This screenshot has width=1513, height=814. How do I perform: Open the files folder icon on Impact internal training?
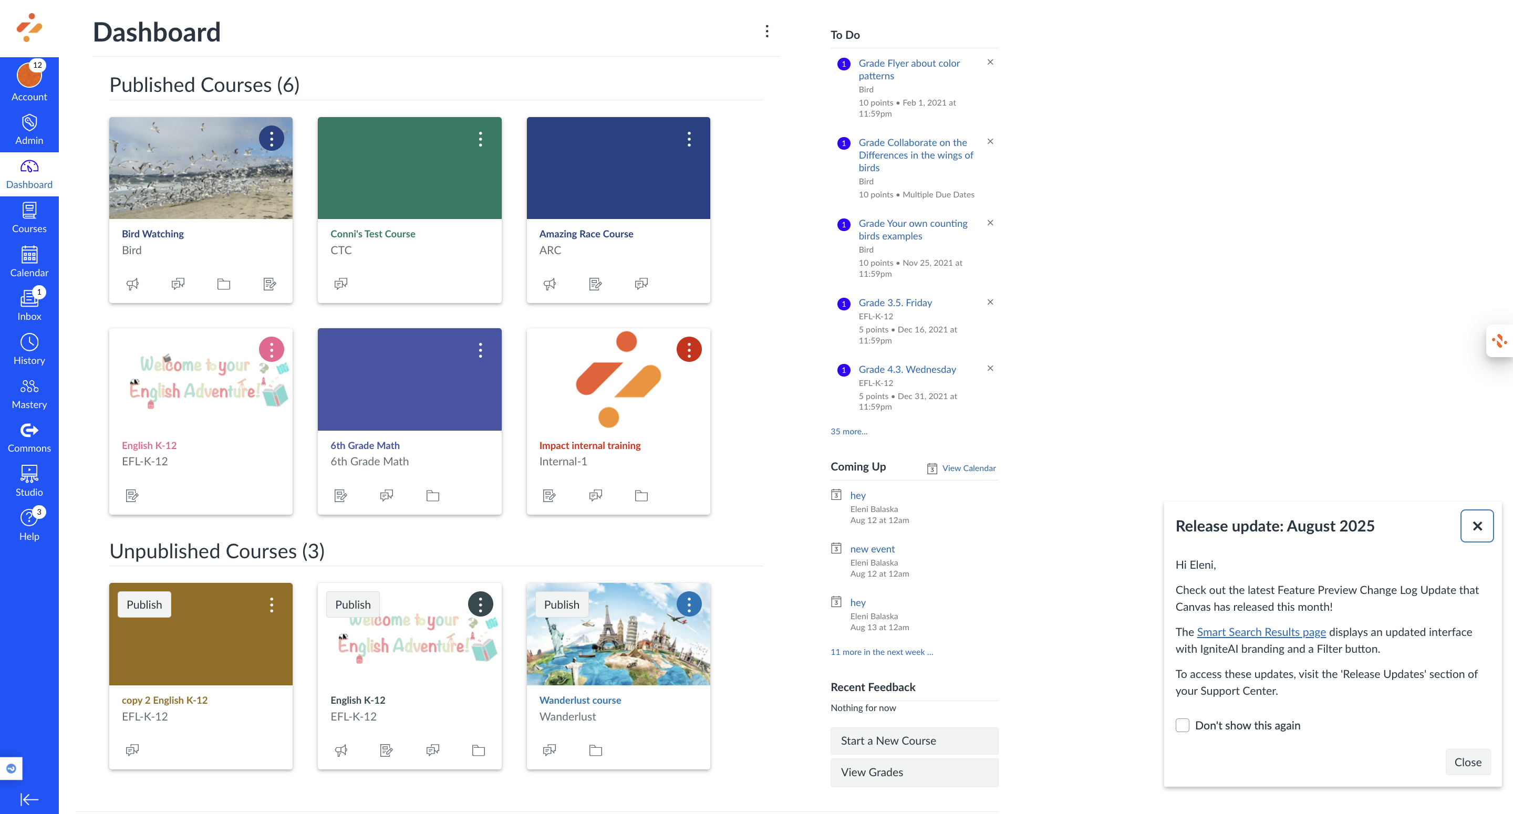point(641,495)
